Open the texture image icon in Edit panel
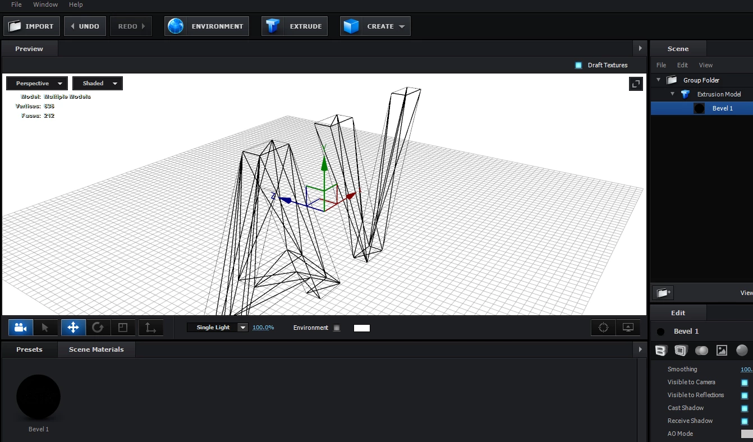Screen dimensions: 753x442 (722, 351)
